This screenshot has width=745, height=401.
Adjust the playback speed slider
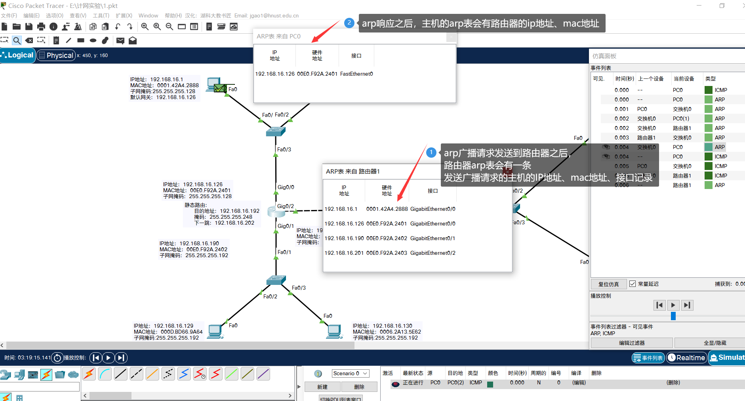(x=674, y=316)
